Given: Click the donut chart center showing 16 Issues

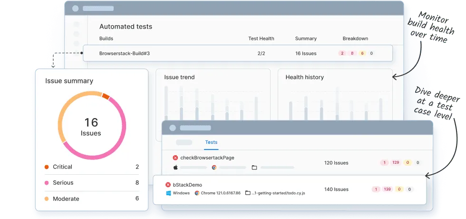Looking at the screenshot, I should click(91, 127).
